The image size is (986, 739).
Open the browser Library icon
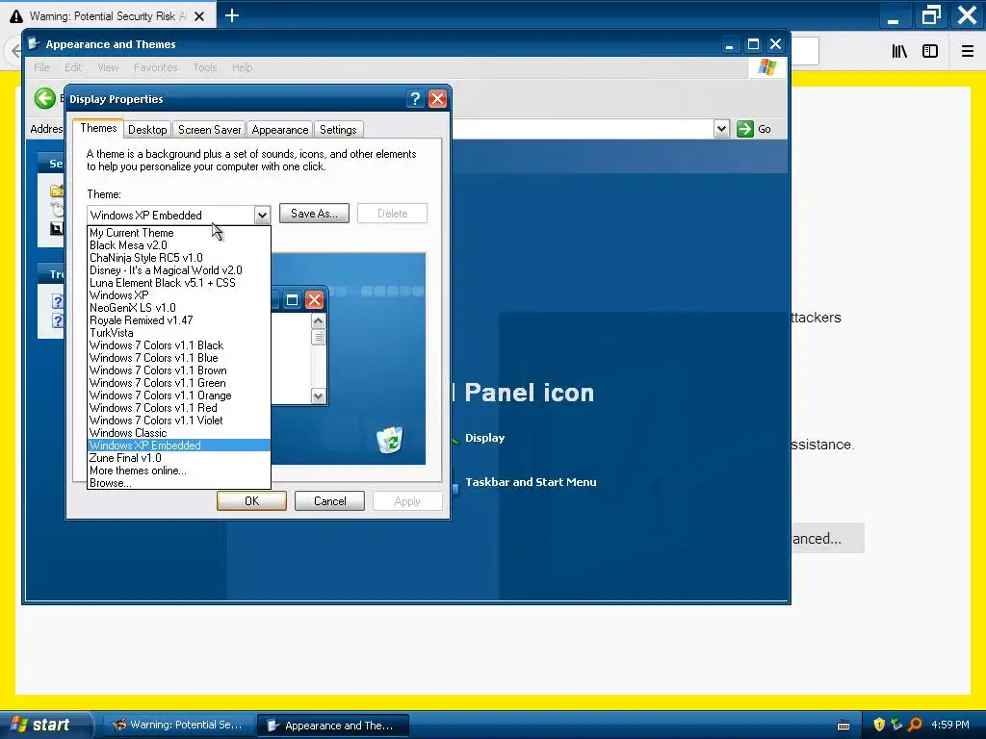click(899, 51)
